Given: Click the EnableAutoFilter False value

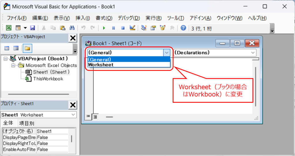Looking at the screenshot, I should tap(52, 149).
